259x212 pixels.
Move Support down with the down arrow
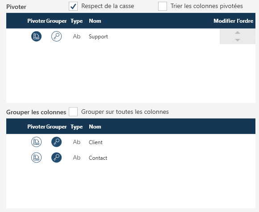tap(238, 40)
